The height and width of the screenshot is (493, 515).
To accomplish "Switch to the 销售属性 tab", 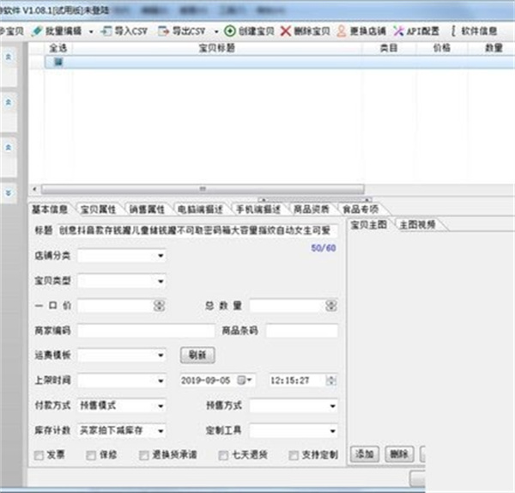I will pos(148,208).
